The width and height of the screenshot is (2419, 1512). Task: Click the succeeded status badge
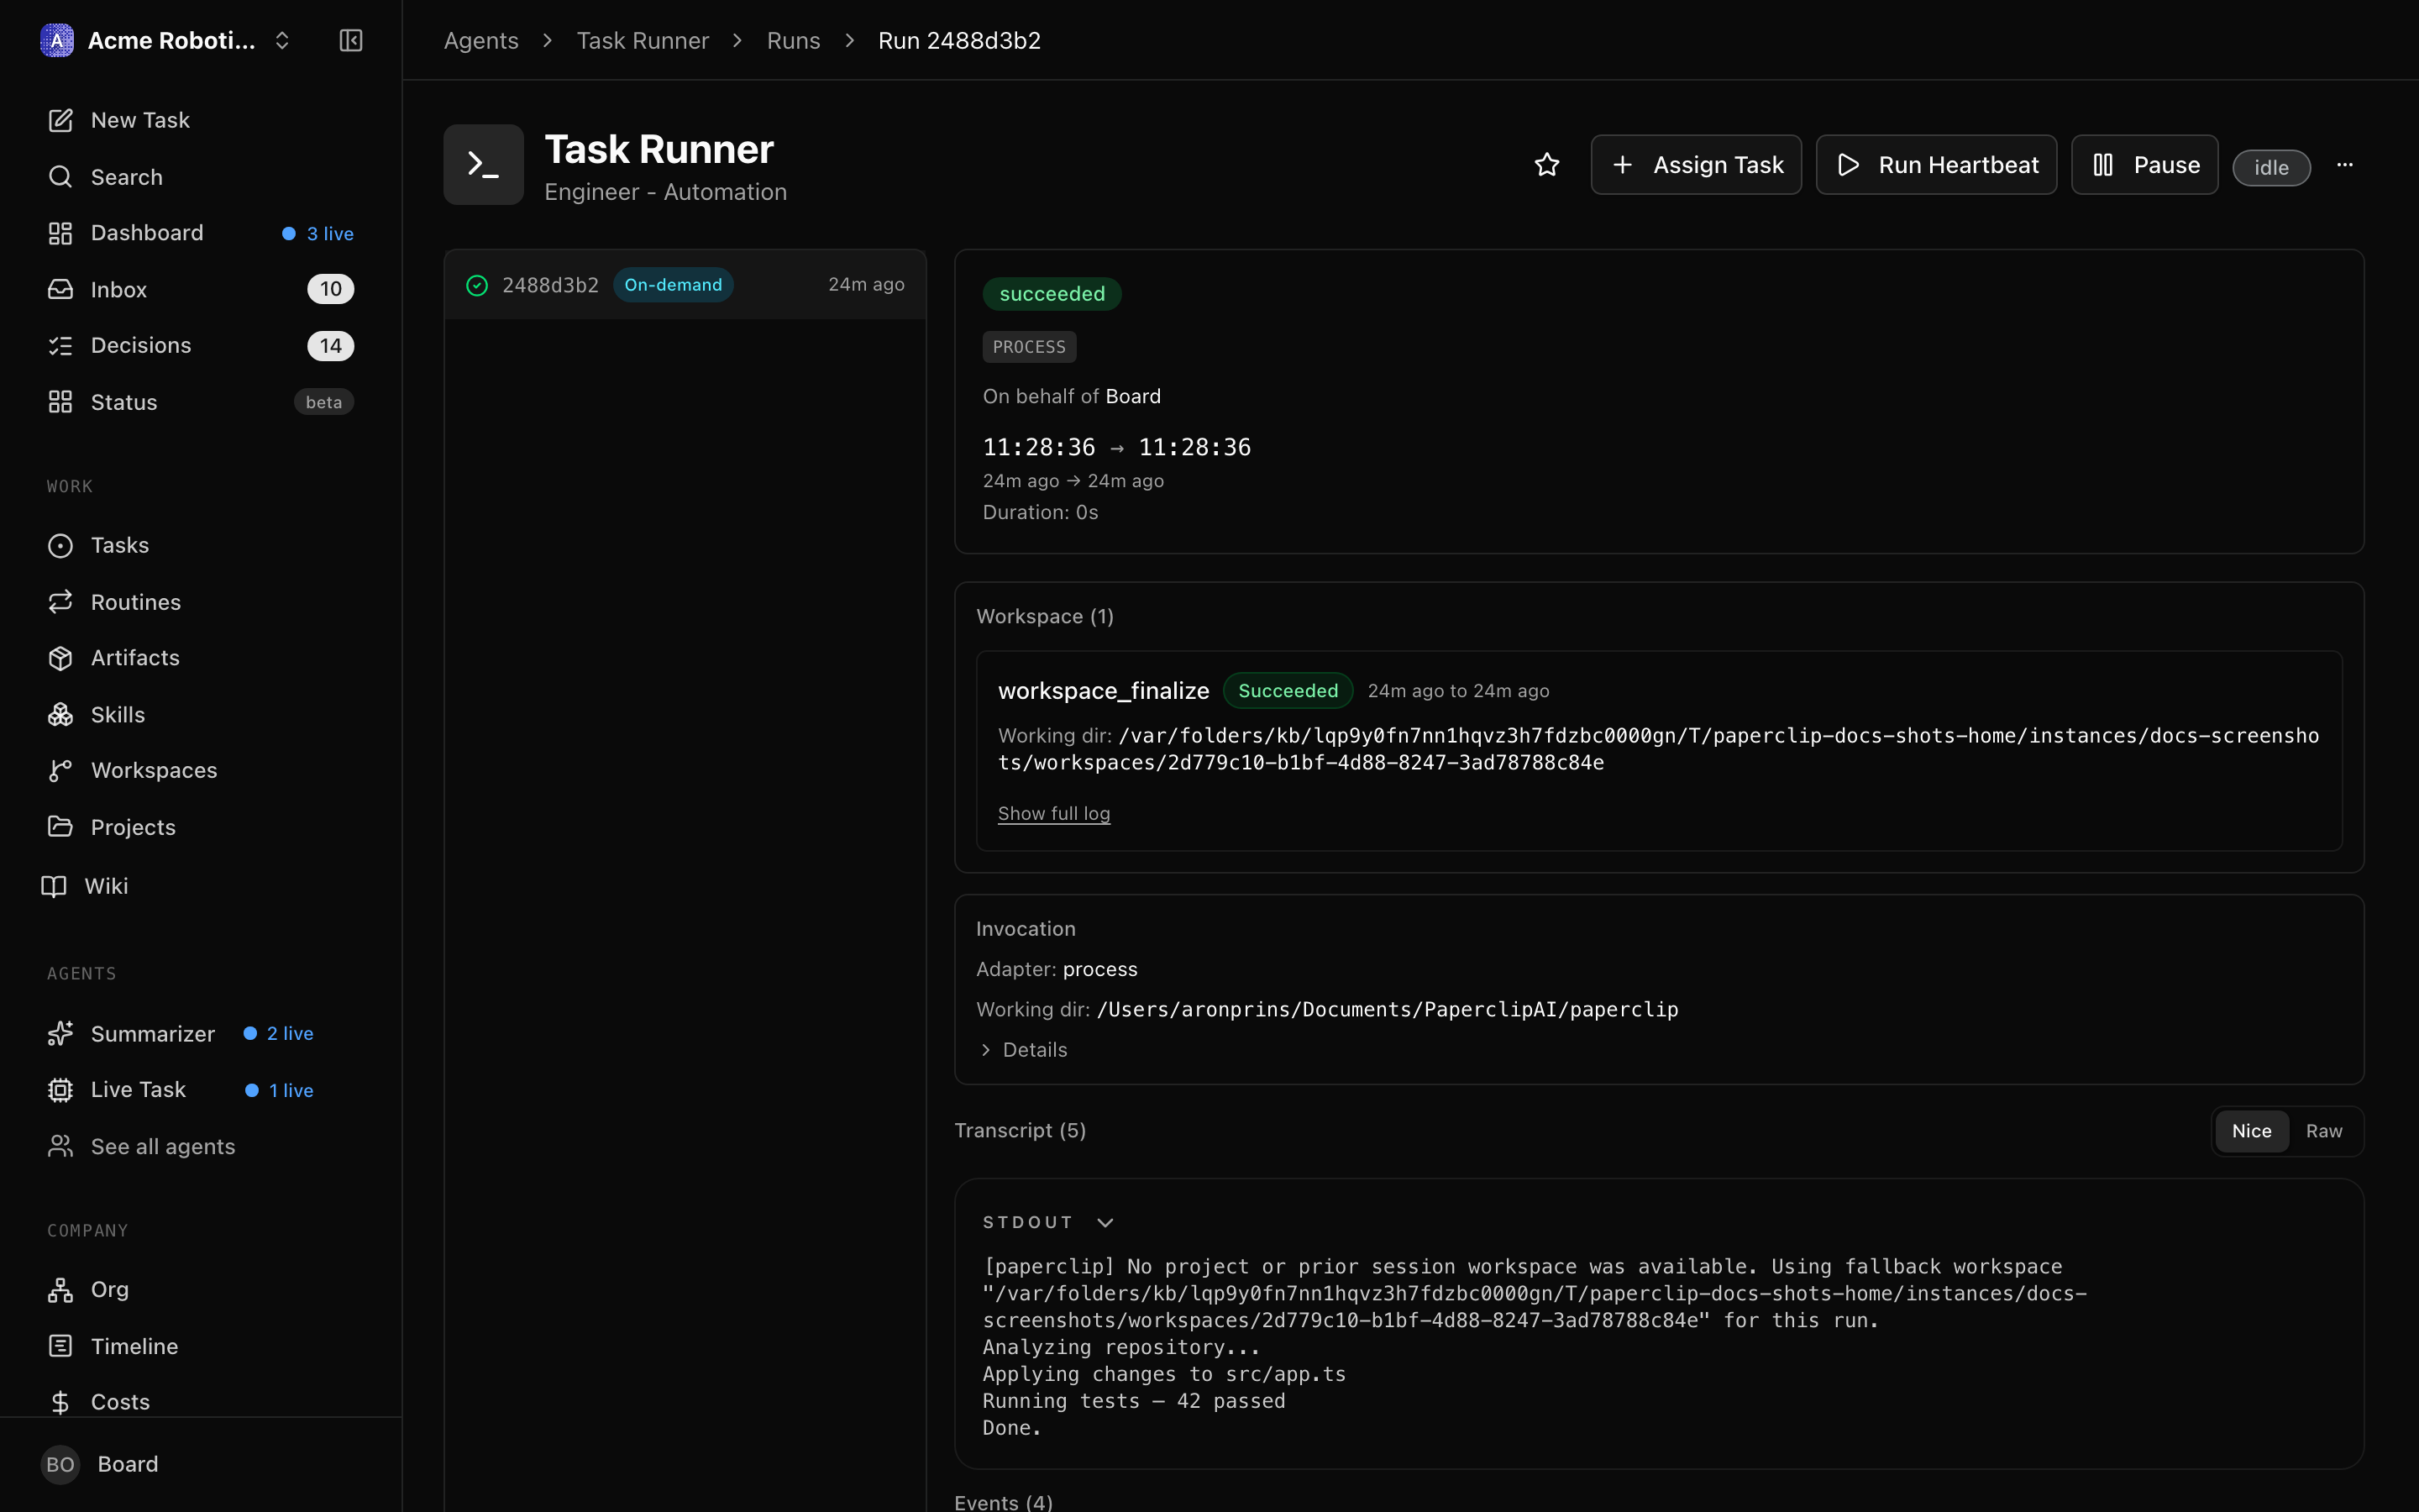[x=1052, y=294]
